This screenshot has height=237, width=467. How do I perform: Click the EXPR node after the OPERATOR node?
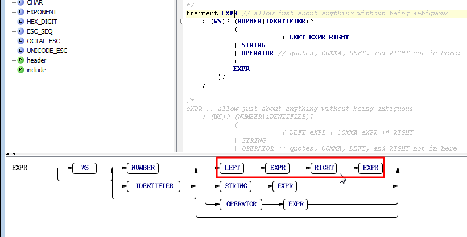(x=295, y=205)
